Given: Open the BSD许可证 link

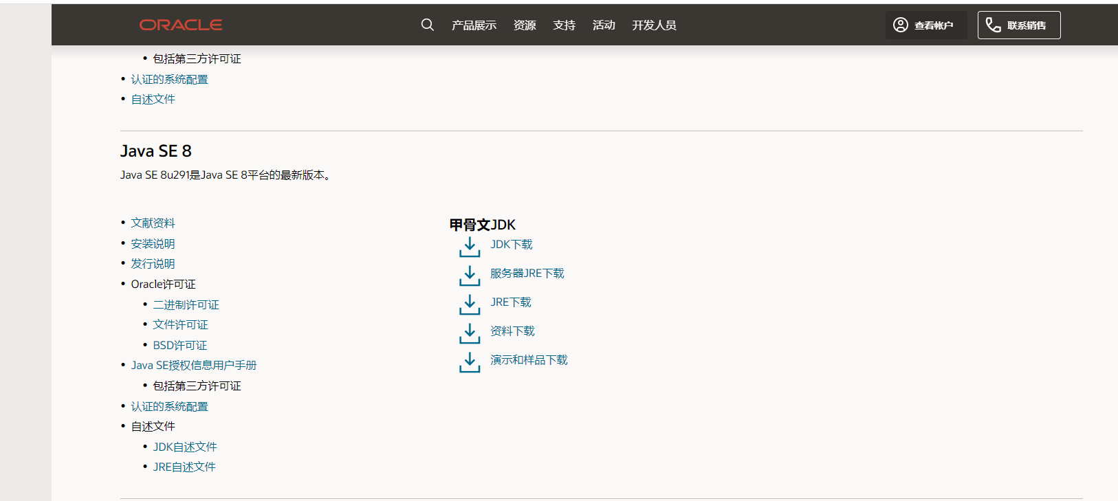Looking at the screenshot, I should click(180, 346).
